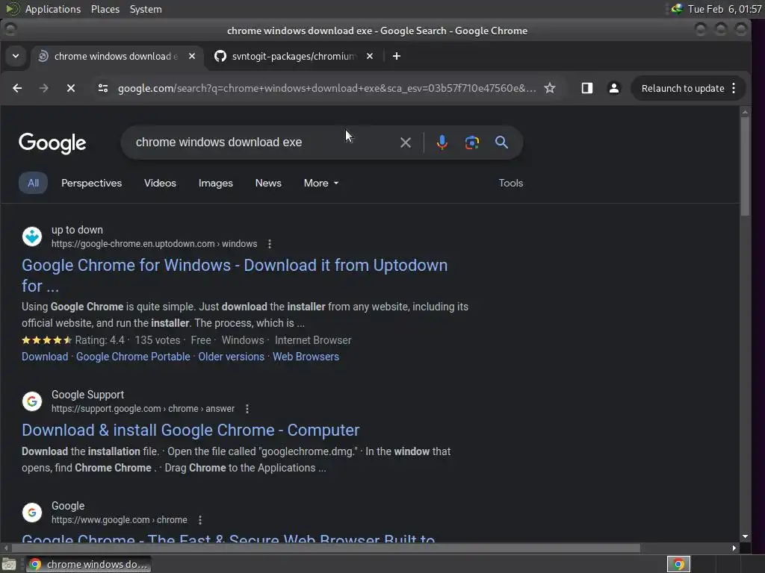Open the Chrome side panel

tap(587, 88)
